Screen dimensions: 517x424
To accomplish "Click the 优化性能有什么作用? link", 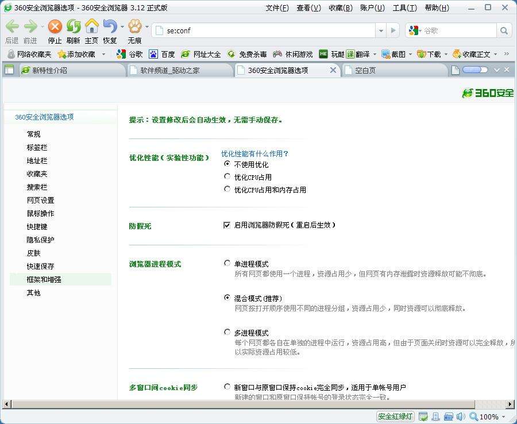I will [254, 153].
